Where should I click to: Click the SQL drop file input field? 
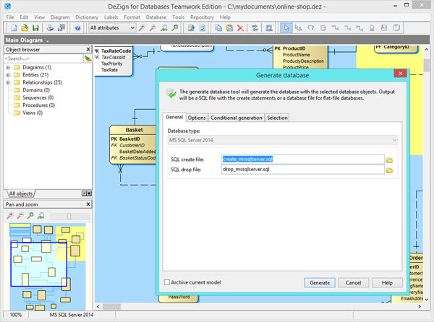[x=303, y=170]
